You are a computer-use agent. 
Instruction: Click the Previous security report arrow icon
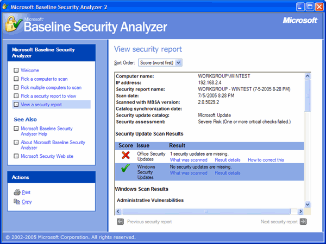[x=120, y=222]
